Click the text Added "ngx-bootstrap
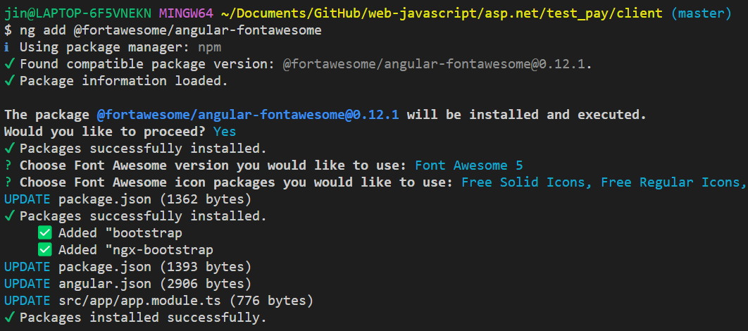This screenshot has width=748, height=331. [136, 250]
